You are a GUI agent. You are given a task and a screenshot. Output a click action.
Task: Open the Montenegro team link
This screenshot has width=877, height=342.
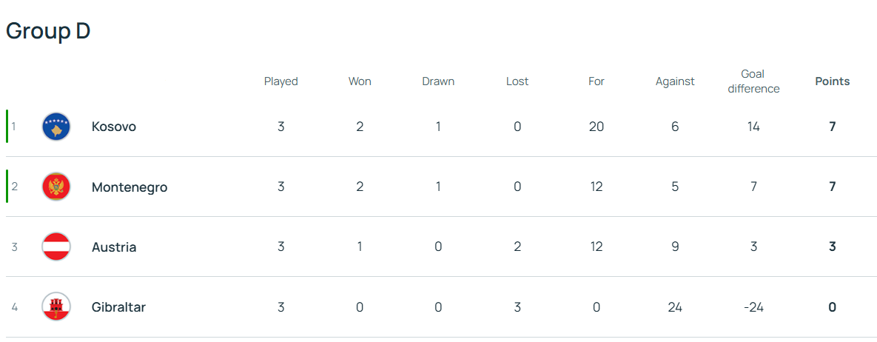click(x=130, y=187)
